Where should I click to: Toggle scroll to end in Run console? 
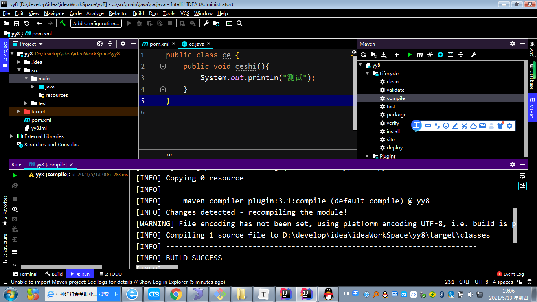coord(522,186)
